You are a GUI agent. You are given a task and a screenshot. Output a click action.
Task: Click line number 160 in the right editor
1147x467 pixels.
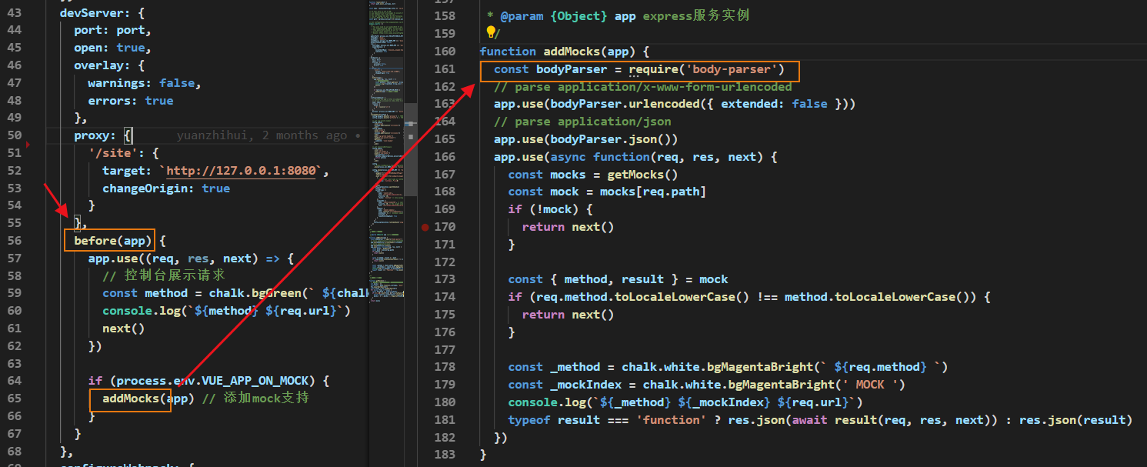[x=445, y=52]
